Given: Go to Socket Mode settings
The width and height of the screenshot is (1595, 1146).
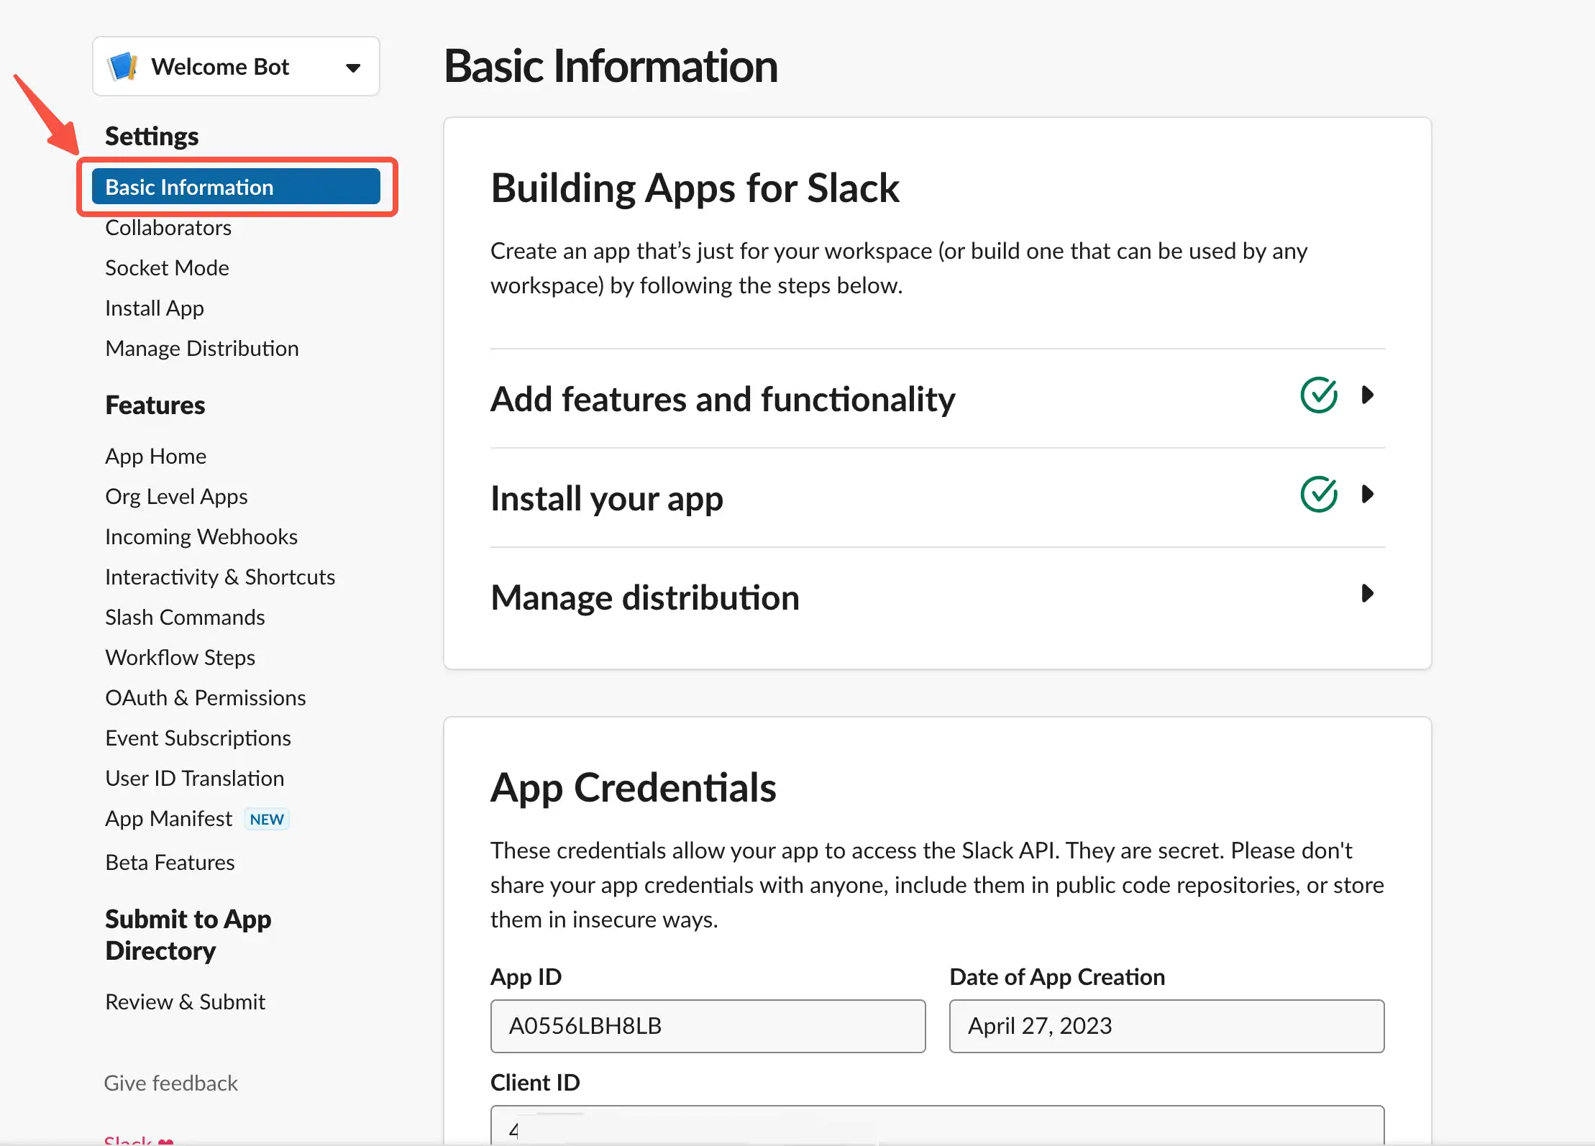Looking at the screenshot, I should click(167, 267).
